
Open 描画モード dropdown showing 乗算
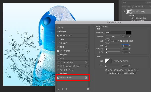(115, 33)
